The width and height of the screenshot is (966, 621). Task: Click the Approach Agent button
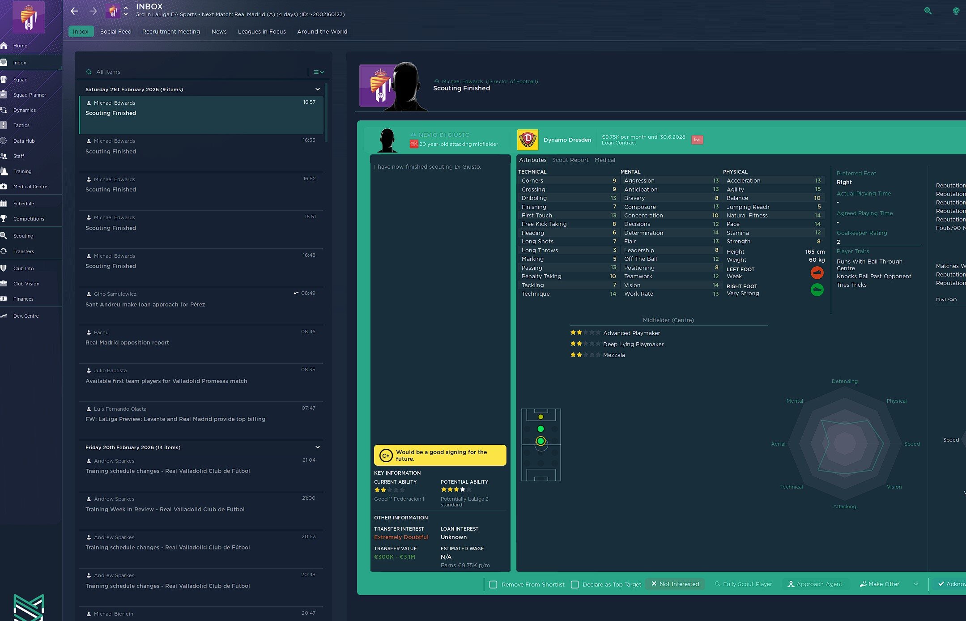pos(815,584)
